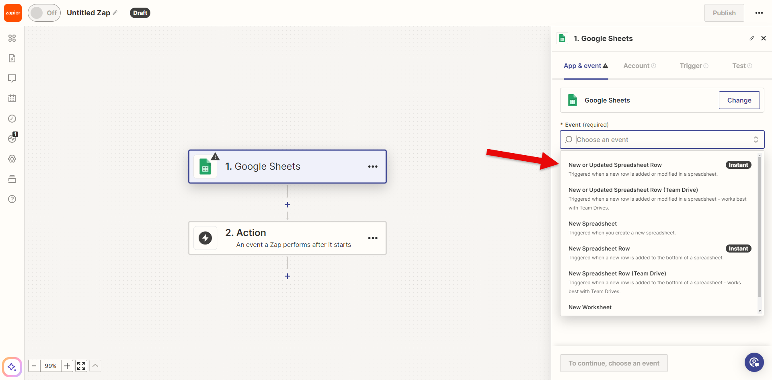772x380 pixels.
Task: Rename step using panel pencil icon
Action: click(752, 38)
